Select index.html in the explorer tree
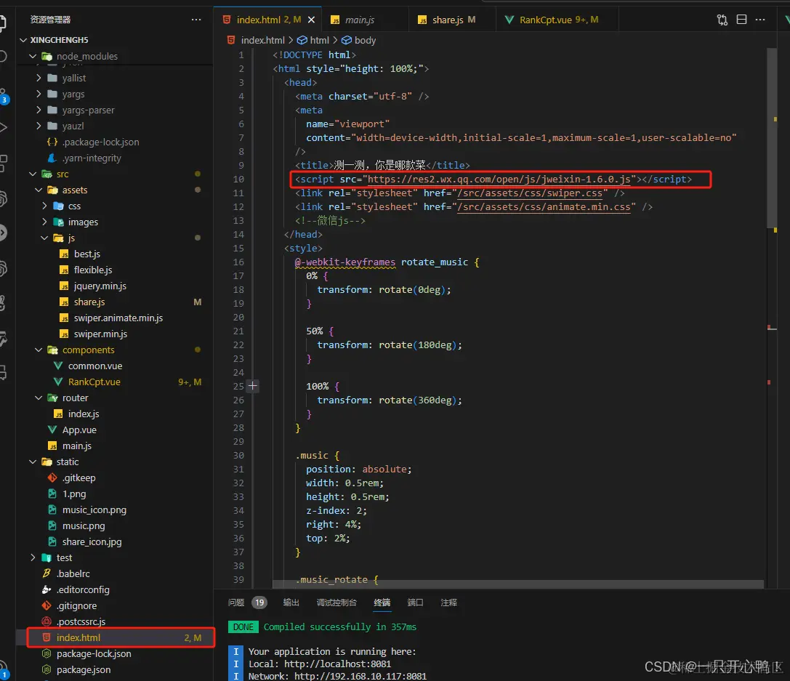 coord(114,637)
